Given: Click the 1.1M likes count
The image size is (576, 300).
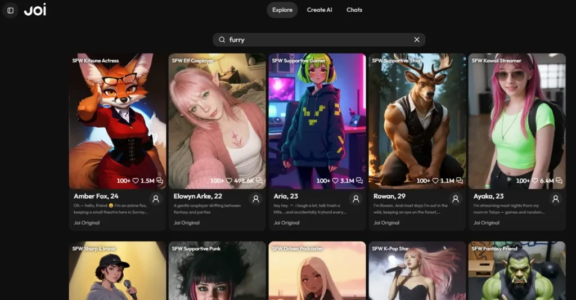Looking at the screenshot, I should click(447, 181).
